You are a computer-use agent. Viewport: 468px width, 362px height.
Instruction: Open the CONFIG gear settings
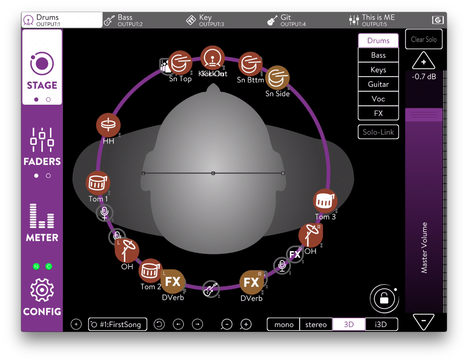42,297
